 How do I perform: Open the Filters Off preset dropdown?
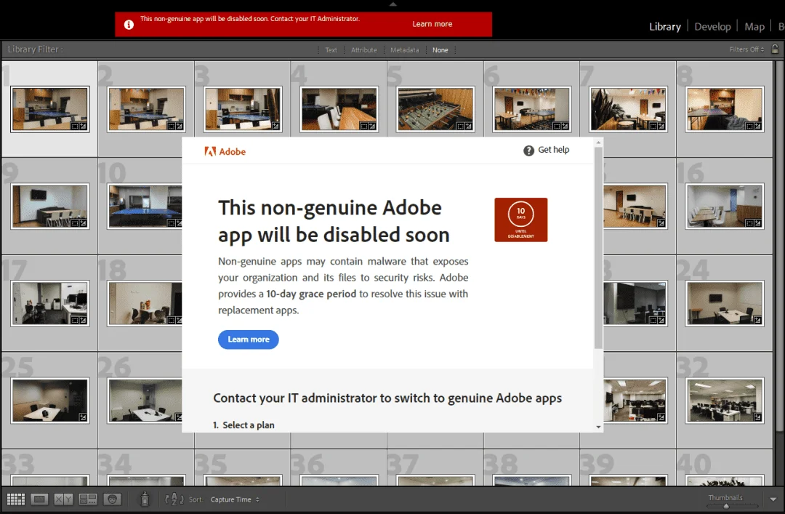(x=746, y=49)
